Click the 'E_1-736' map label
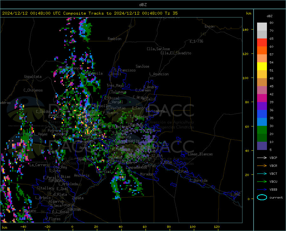 click(x=196, y=41)
